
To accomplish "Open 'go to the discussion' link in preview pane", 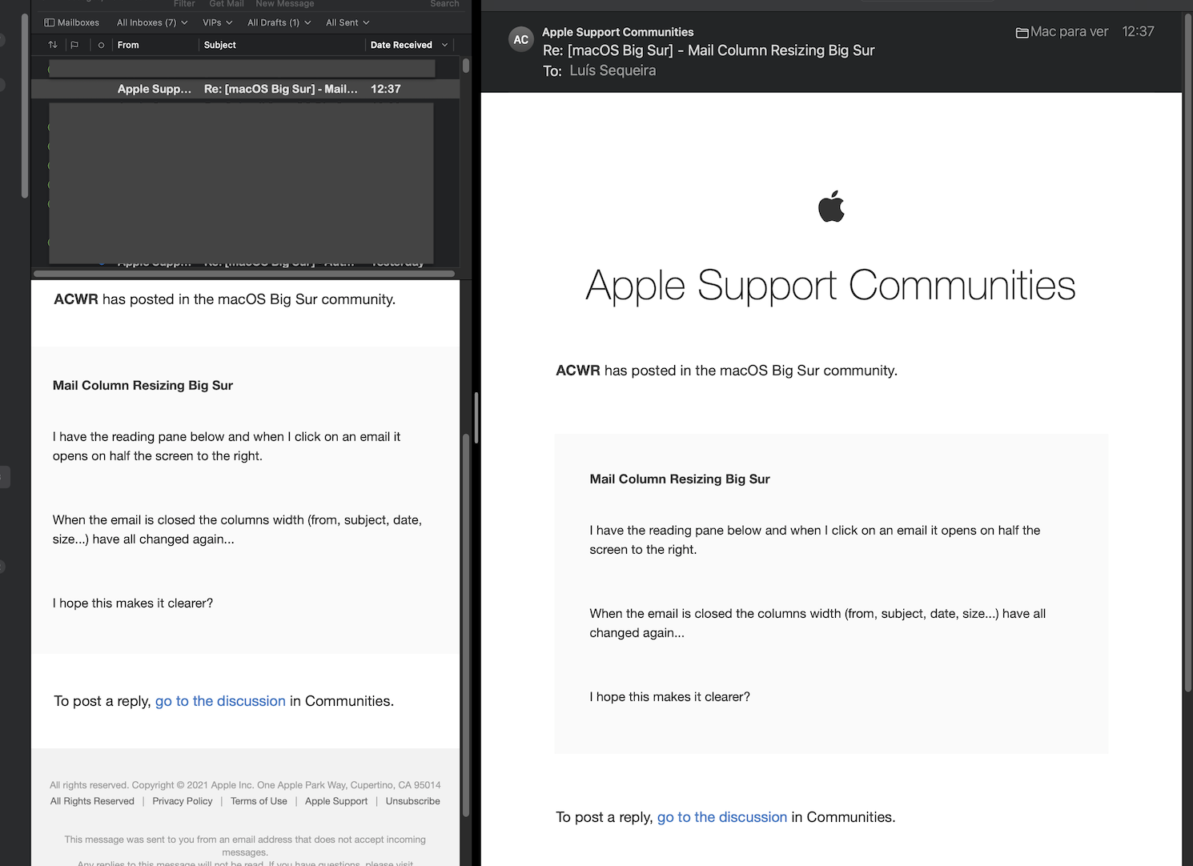I will [x=220, y=701].
